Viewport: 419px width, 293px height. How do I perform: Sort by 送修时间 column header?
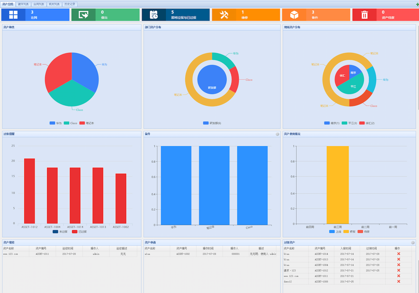[69, 248]
